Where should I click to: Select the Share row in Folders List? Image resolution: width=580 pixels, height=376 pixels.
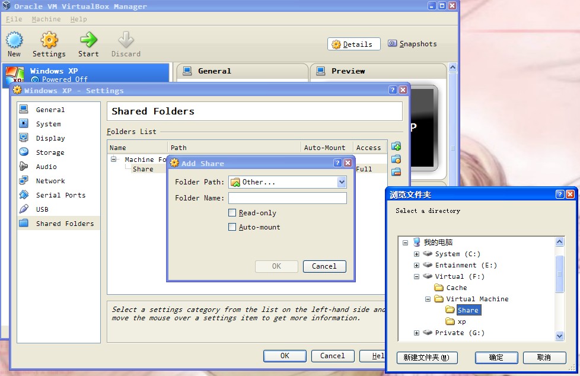(143, 169)
